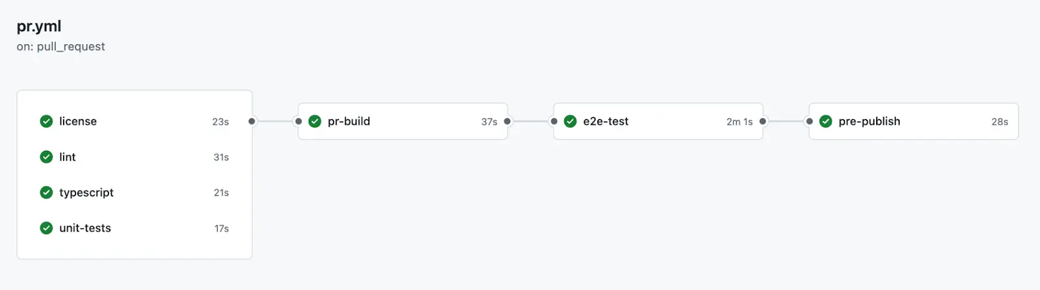The height and width of the screenshot is (290, 1040).
Task: Click the connector dot entering the pr-build node
Action: click(298, 122)
